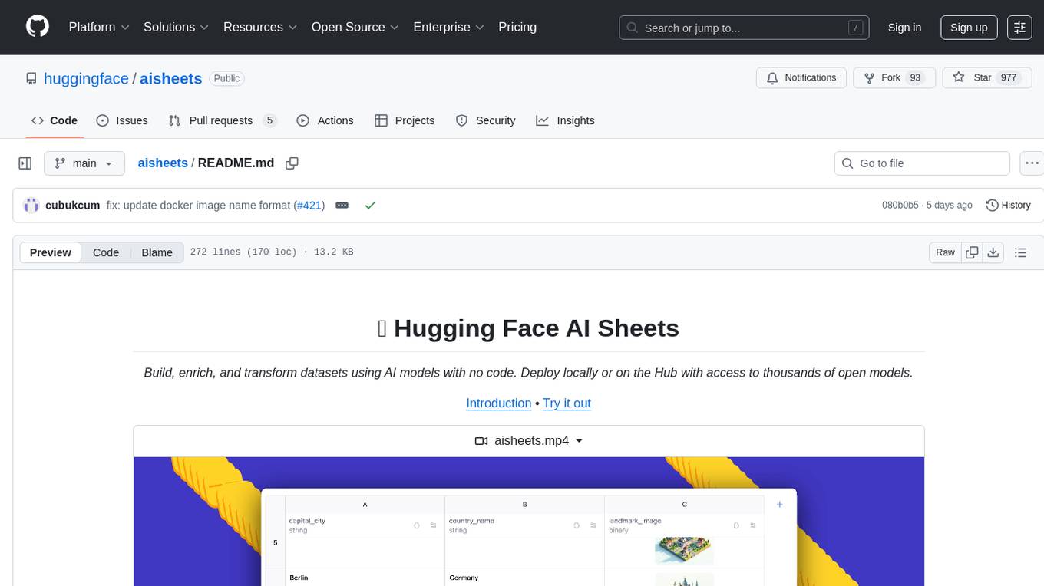Viewport: 1044px width, 586px height.
Task: Switch to the Pull requests tab
Action: 222,120
